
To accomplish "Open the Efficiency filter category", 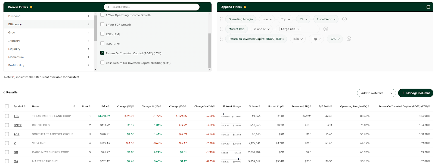I will (48, 24).
